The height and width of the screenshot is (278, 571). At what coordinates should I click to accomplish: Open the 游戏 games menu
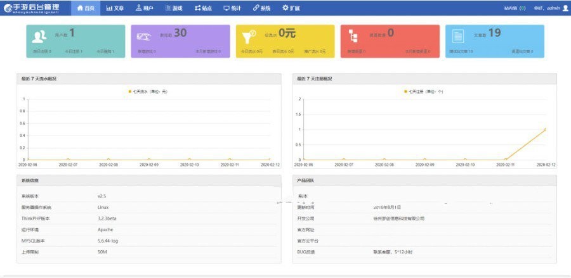coord(174,8)
